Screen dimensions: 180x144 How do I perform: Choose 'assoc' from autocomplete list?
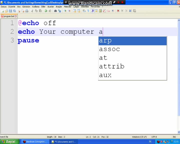point(132,49)
